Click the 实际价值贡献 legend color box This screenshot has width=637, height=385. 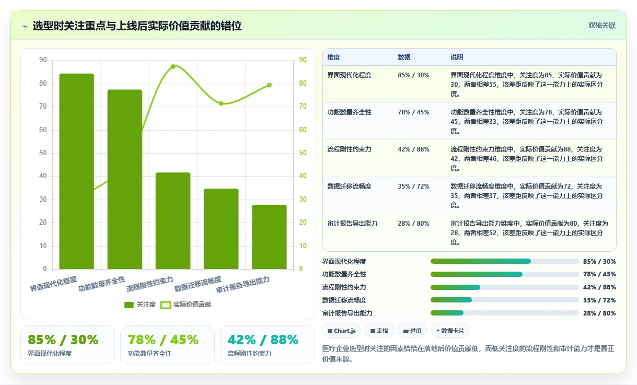pyautogui.click(x=166, y=305)
